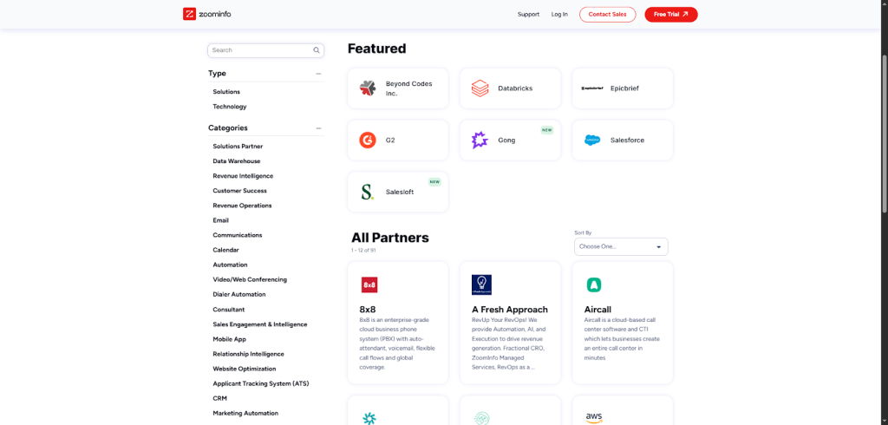Open the Support menu item
This screenshot has width=888, height=425.
(x=528, y=15)
